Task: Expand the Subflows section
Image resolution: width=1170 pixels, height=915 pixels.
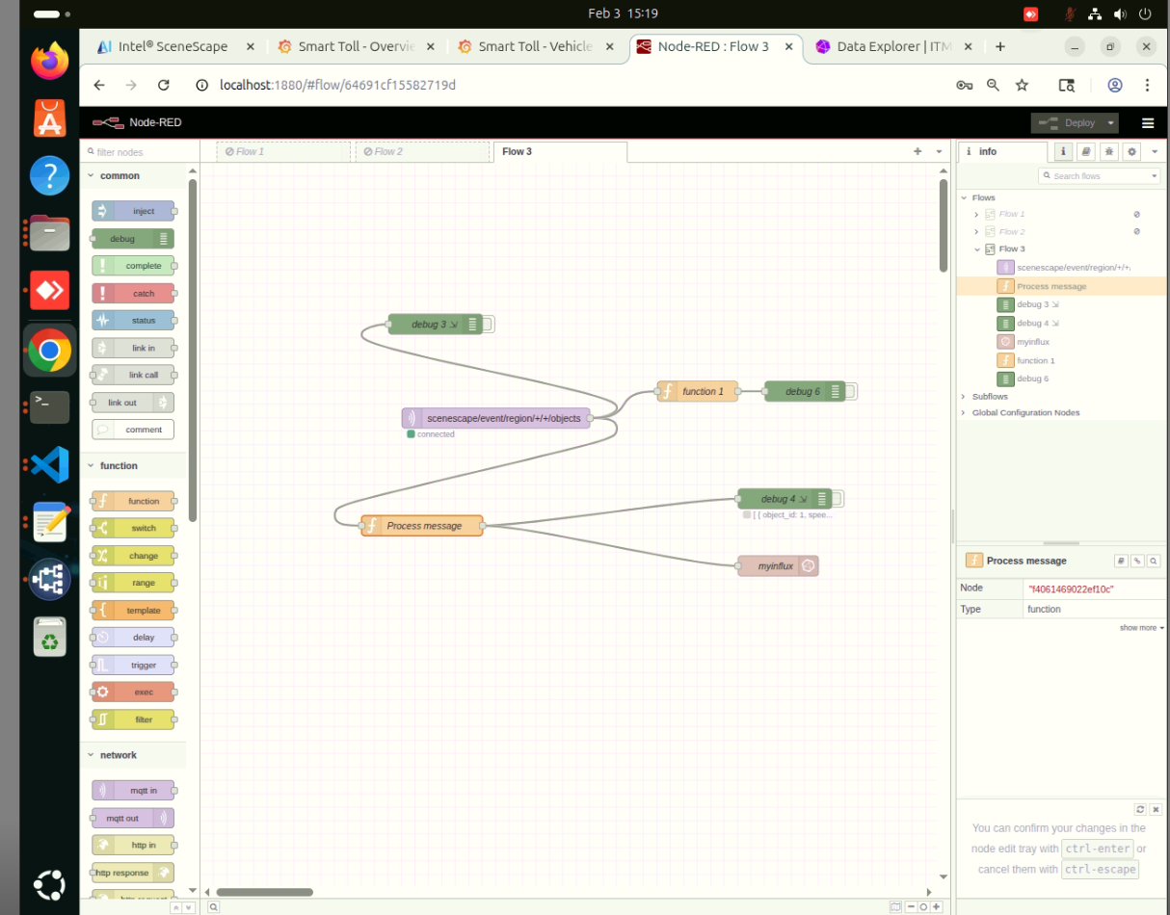Action: tap(964, 396)
